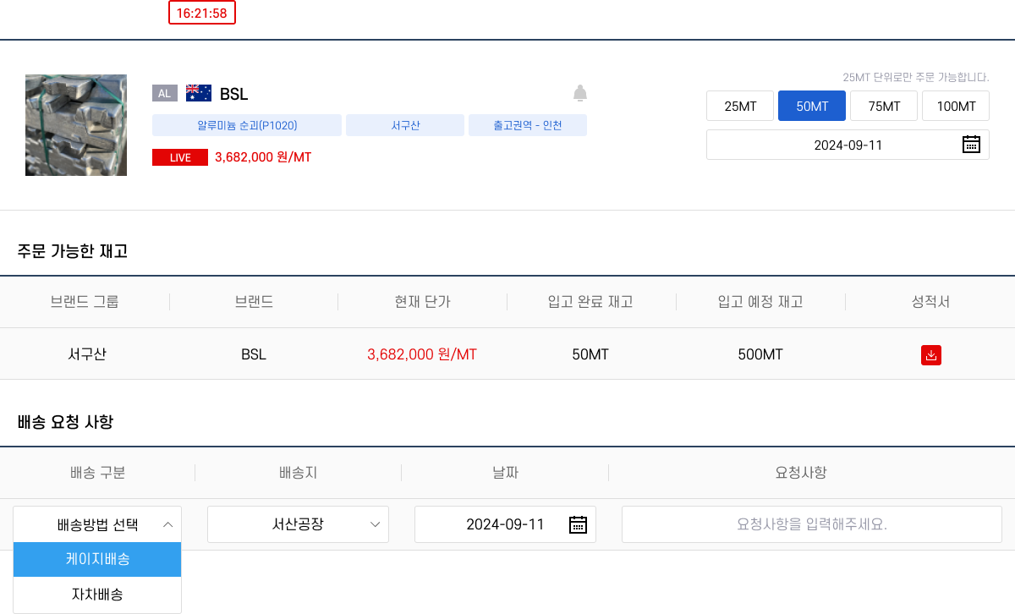Select the 75MT quantity option
This screenshot has height=614, width=1015.
pos(884,107)
